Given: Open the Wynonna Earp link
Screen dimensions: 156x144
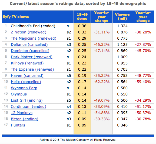Looking at the screenshot, I should click(x=24, y=88).
